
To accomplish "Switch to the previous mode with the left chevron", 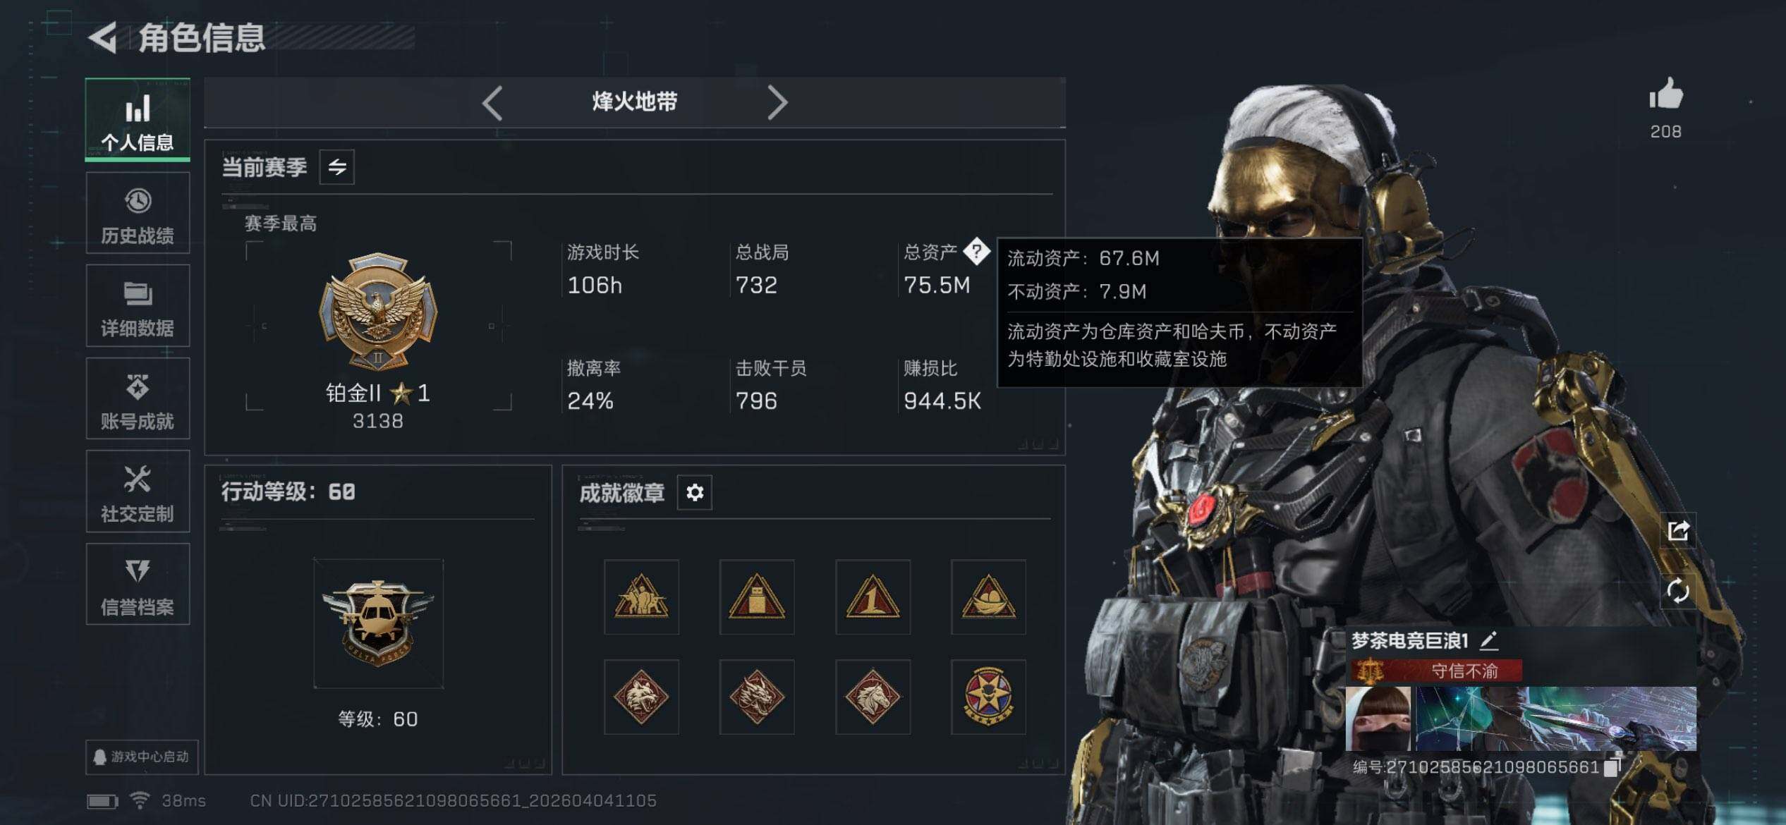I will pos(492,103).
